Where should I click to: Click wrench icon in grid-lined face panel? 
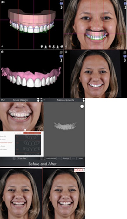click(66, 47)
